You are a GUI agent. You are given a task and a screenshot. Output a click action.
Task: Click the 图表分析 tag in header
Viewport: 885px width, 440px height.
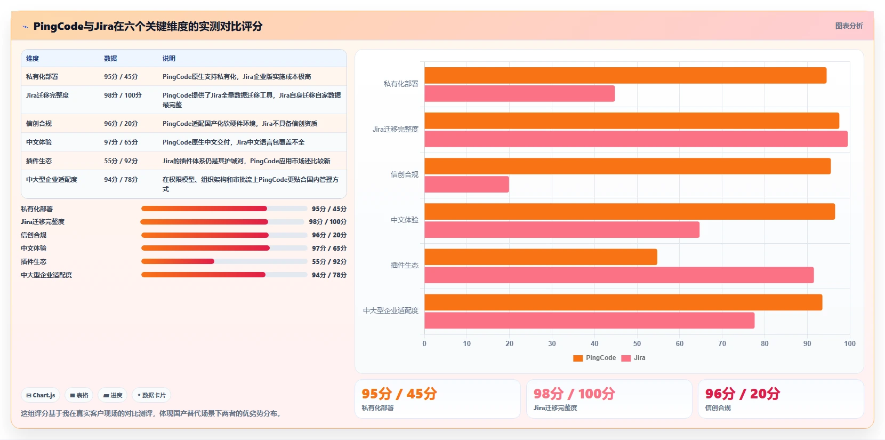point(849,26)
